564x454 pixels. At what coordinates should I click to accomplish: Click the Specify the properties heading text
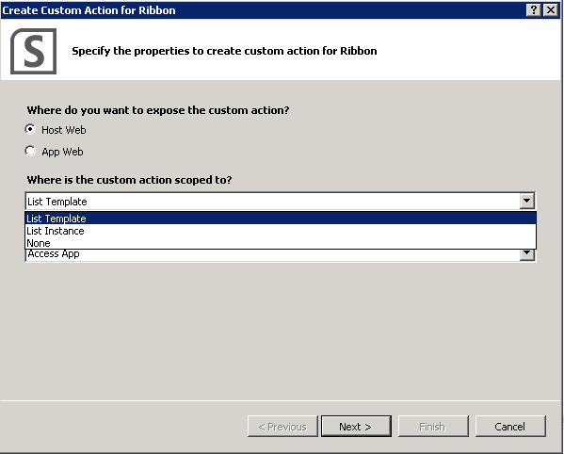click(x=224, y=51)
